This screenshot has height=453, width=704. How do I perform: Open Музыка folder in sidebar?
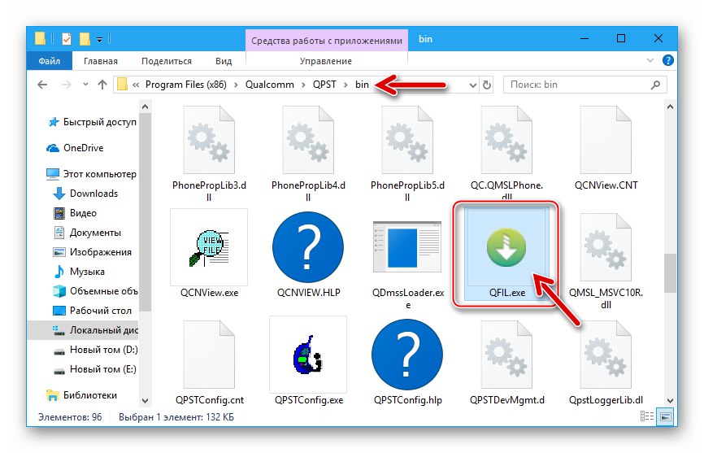(x=79, y=272)
